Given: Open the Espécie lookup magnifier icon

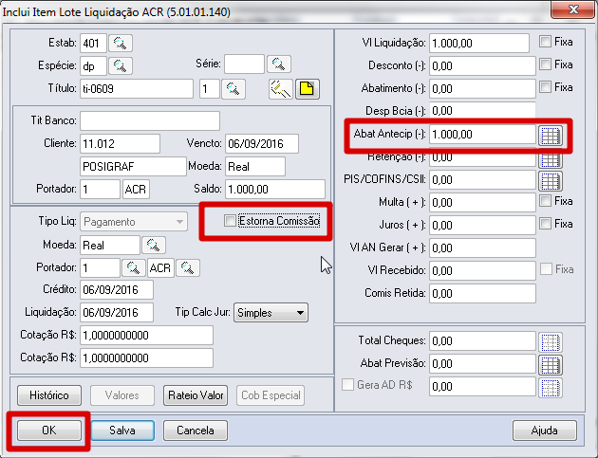Looking at the screenshot, I should 121,66.
